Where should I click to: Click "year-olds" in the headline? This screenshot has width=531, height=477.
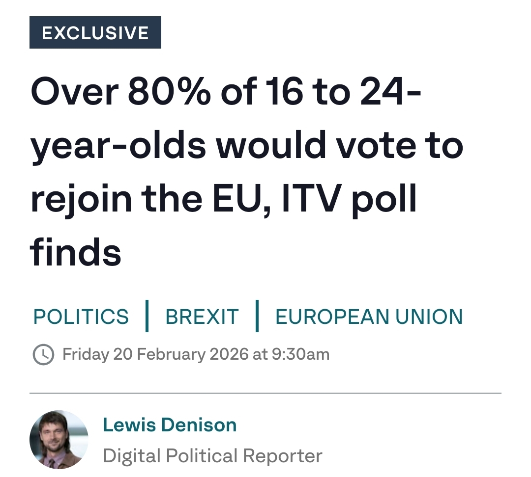[118, 145]
